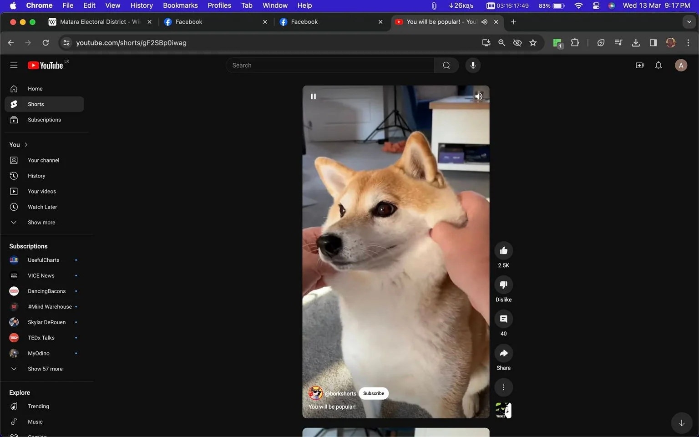Open Chrome three-dot menu
Image resolution: width=699 pixels, height=437 pixels.
point(688,43)
